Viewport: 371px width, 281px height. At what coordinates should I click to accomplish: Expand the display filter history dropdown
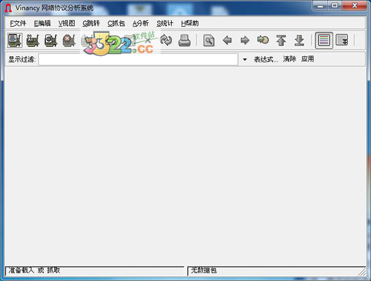click(x=245, y=59)
